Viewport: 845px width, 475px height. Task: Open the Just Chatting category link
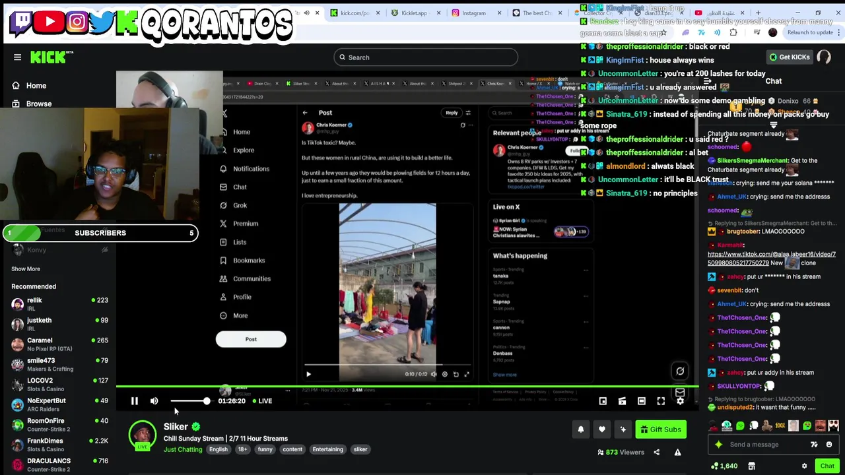point(183,449)
